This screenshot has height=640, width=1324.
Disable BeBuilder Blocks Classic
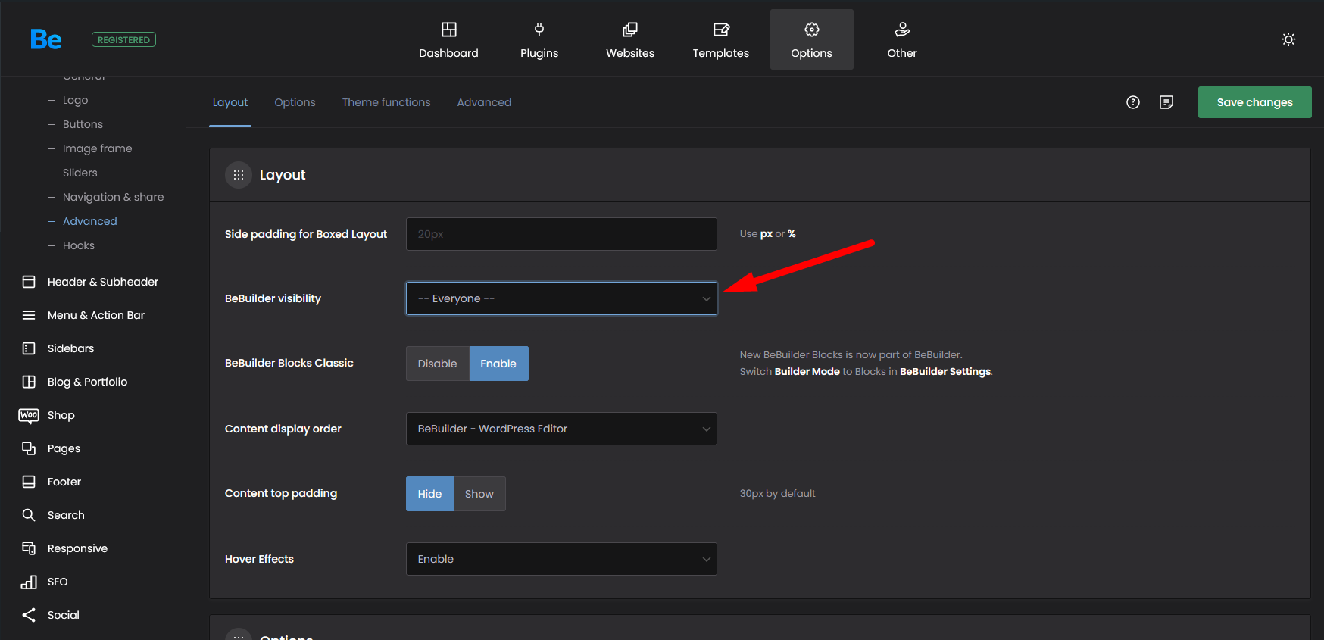pyautogui.click(x=438, y=364)
